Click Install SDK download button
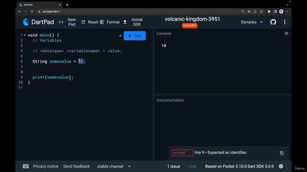The height and width of the screenshot is (172, 307). (x=133, y=22)
